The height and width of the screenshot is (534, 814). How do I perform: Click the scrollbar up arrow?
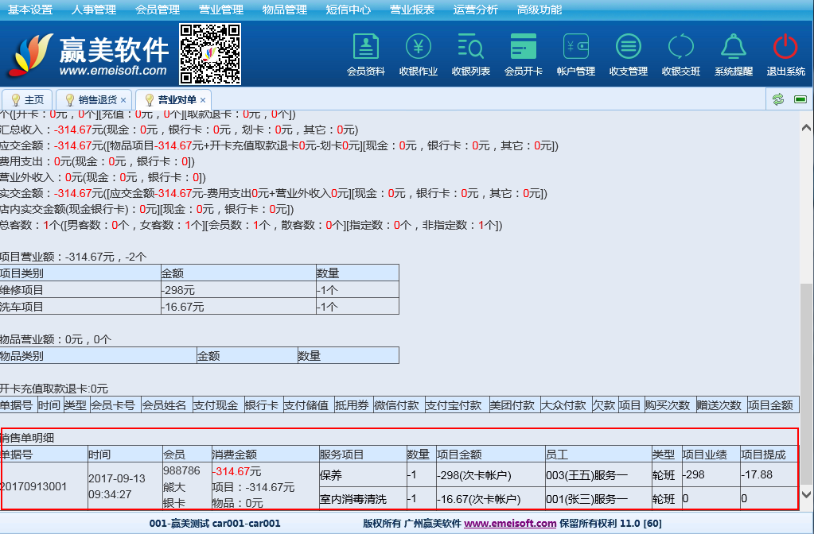[x=806, y=127]
